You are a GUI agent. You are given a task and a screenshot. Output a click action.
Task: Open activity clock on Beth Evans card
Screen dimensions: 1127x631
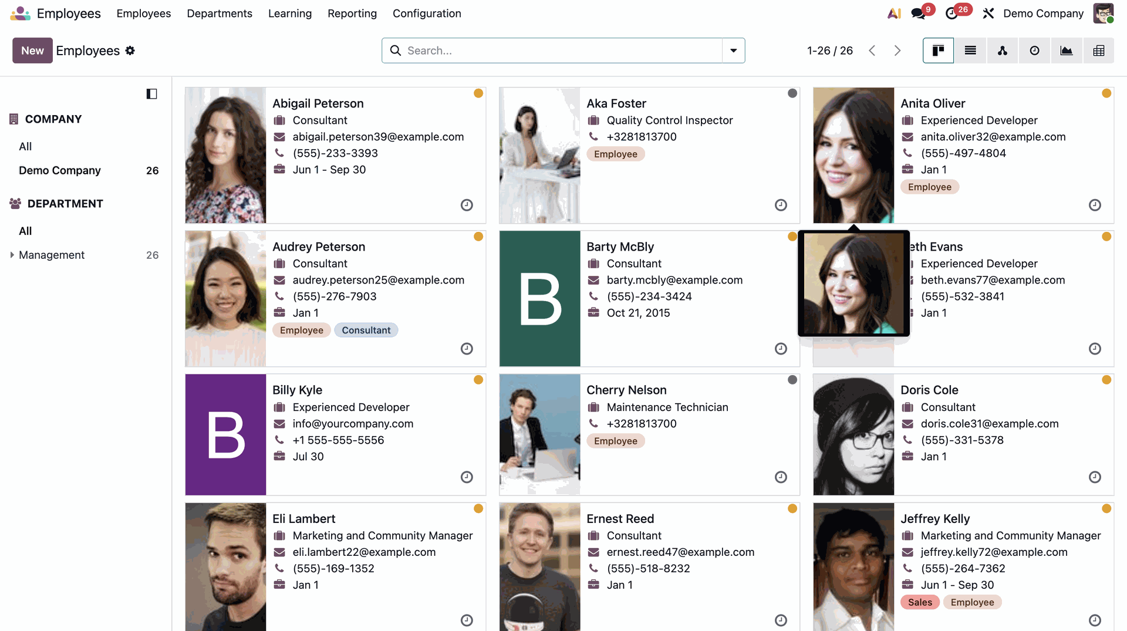point(1095,349)
